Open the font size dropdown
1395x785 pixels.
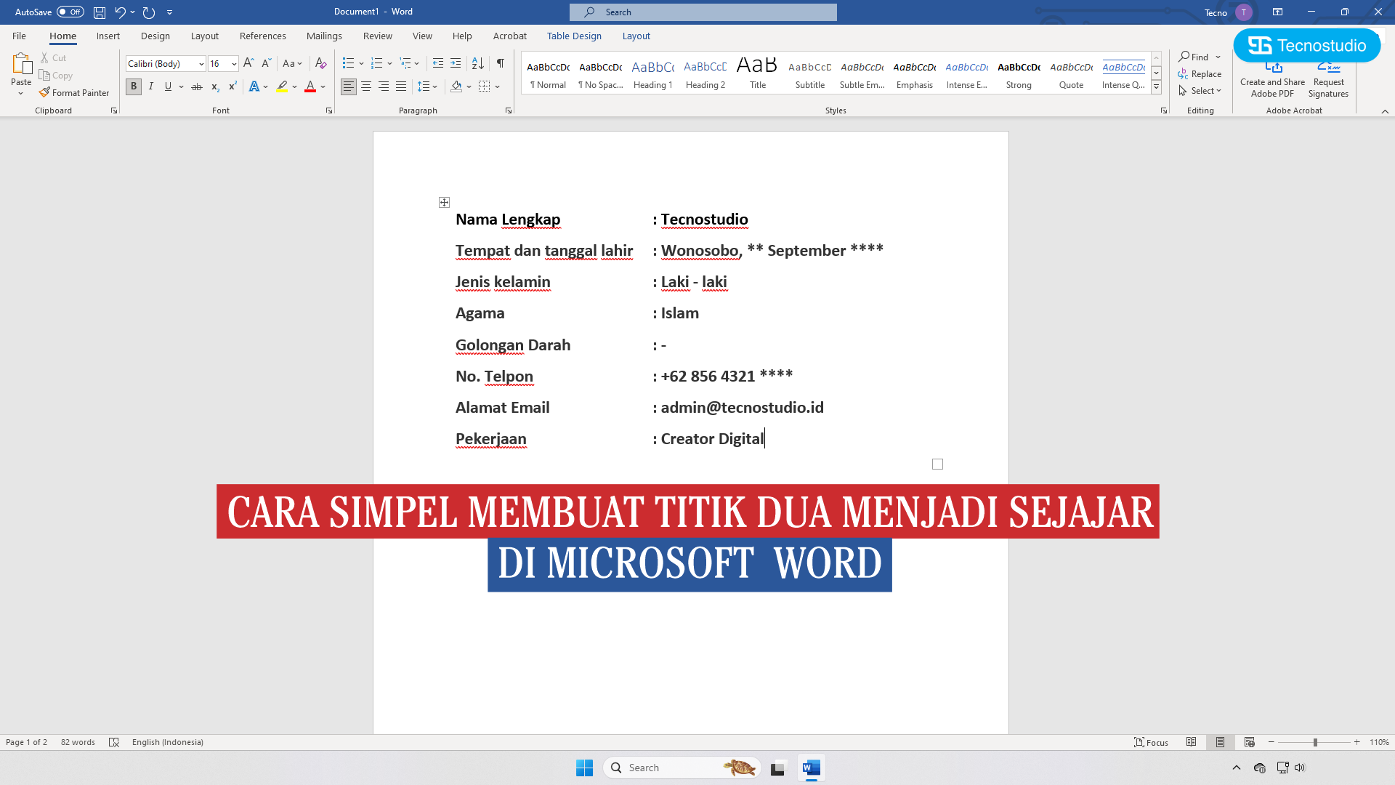[x=234, y=64]
